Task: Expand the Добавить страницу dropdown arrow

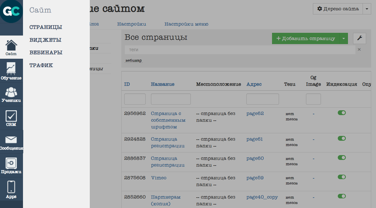Action: (344, 38)
